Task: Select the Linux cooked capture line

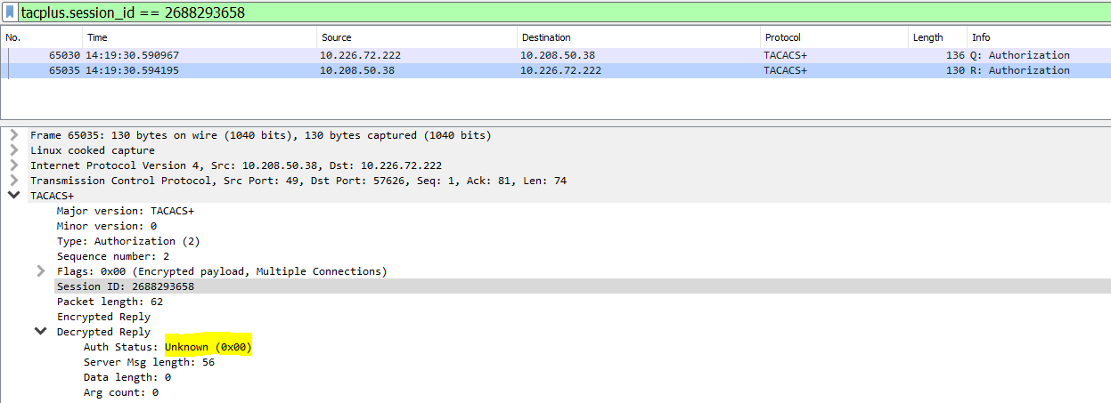Action: pos(93,150)
